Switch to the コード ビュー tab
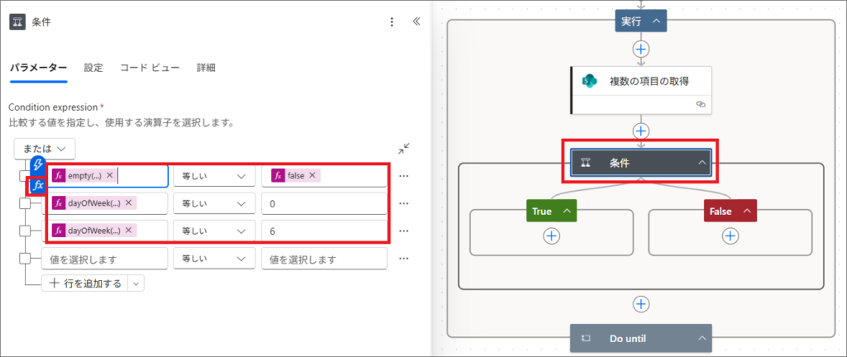 pyautogui.click(x=149, y=68)
